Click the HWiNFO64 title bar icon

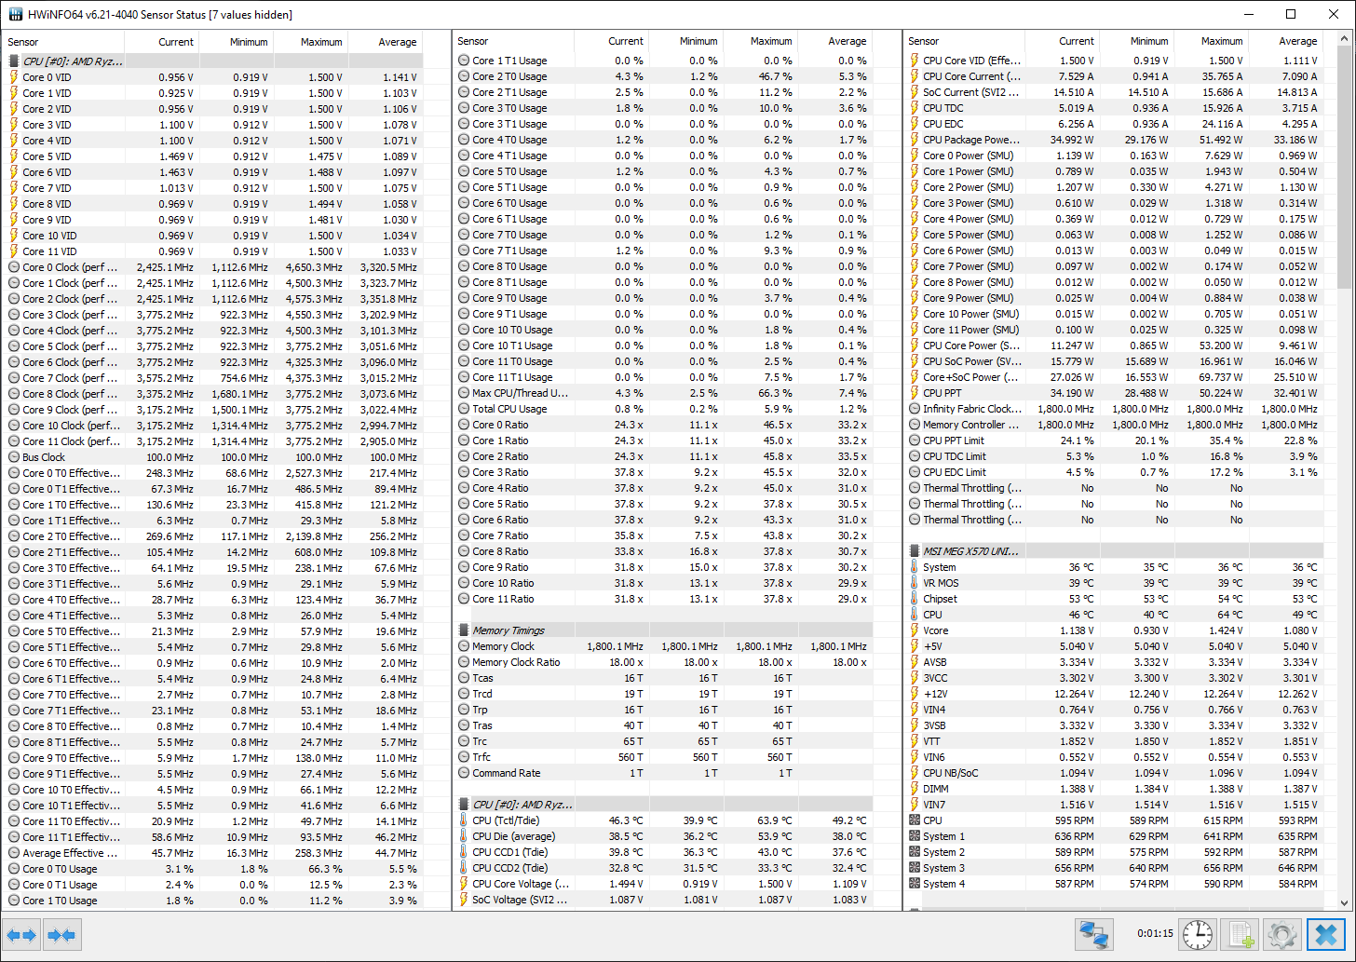15,14
